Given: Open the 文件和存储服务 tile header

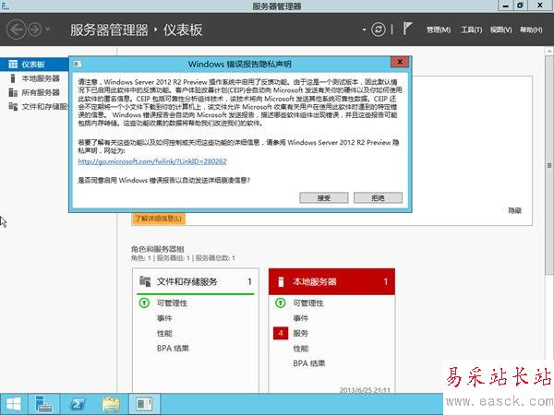Looking at the screenshot, I should click(x=196, y=281).
